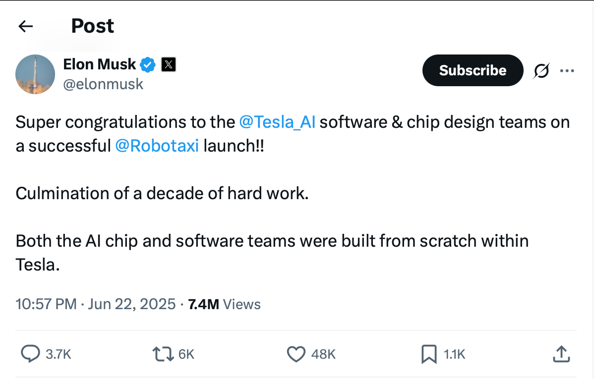This screenshot has height=379, width=594.
Task: Click the 48K likes count
Action: point(323,354)
